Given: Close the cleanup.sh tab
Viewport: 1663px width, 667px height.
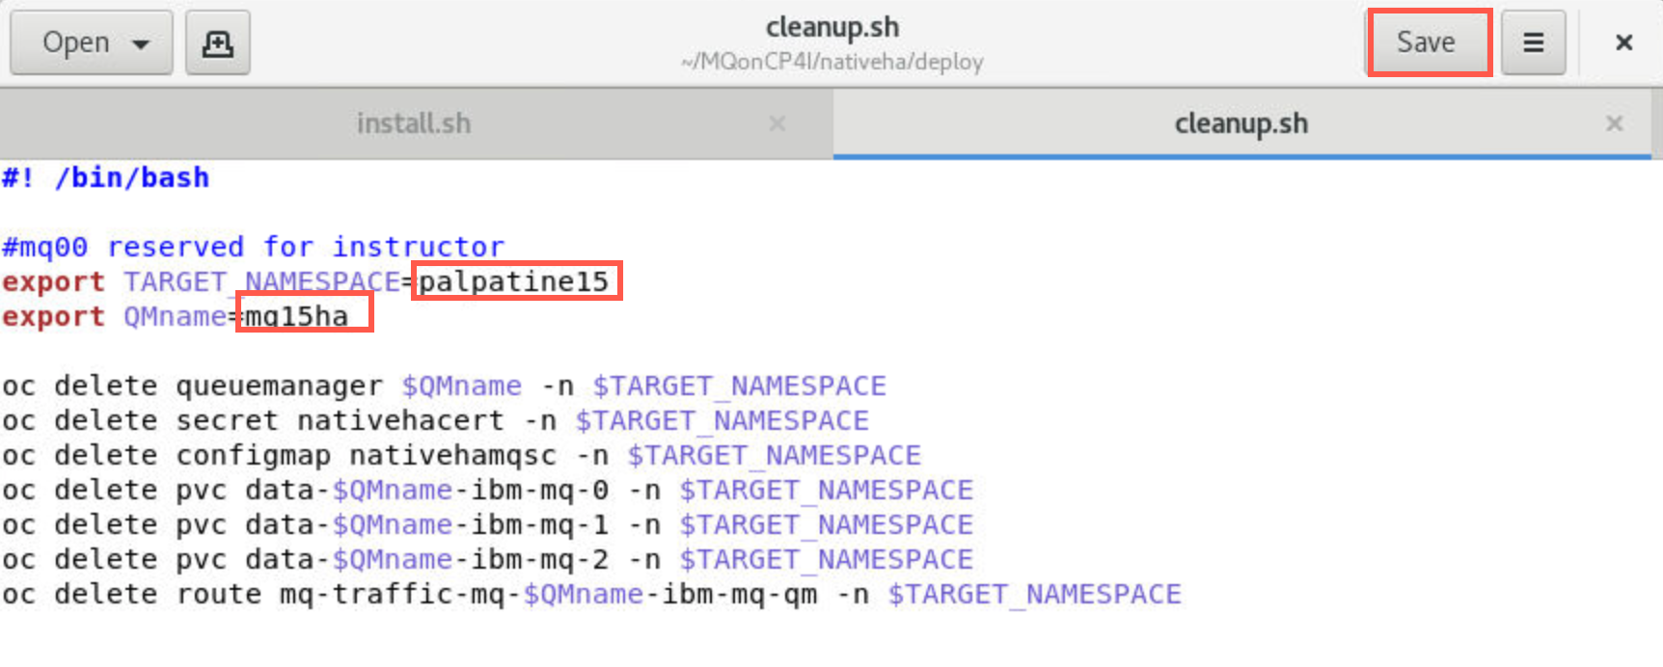Looking at the screenshot, I should (1615, 123).
